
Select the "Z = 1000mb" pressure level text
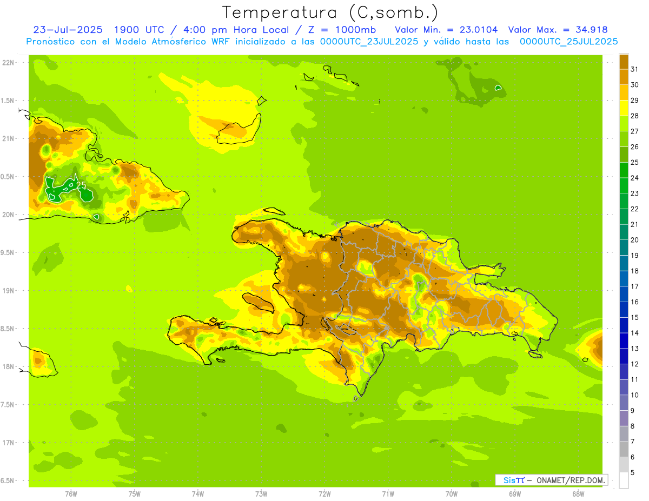coord(341,30)
